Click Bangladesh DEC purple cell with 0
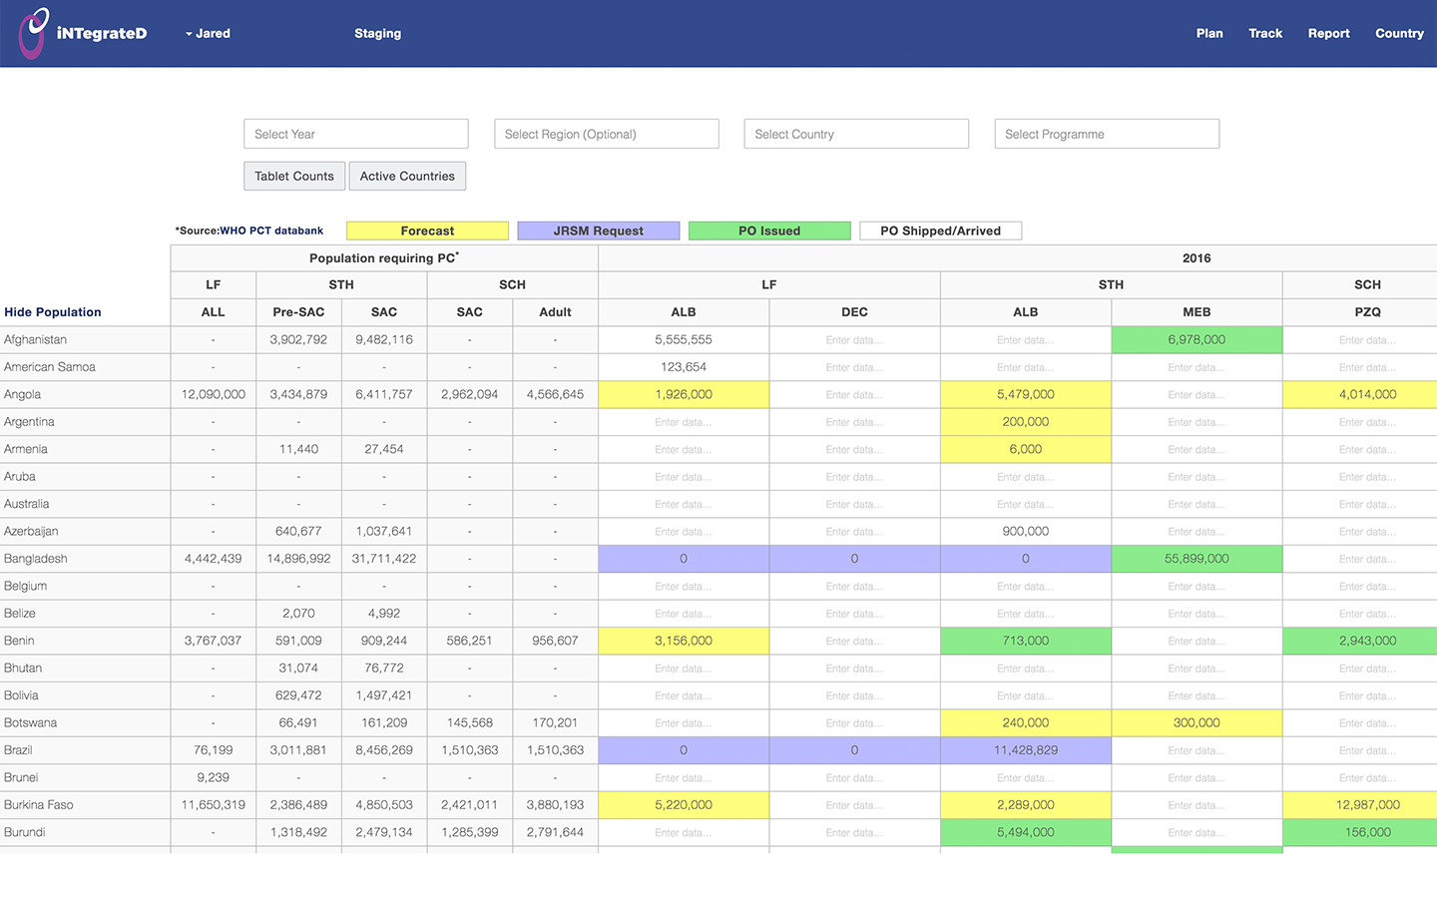The width and height of the screenshot is (1437, 897). [854, 559]
